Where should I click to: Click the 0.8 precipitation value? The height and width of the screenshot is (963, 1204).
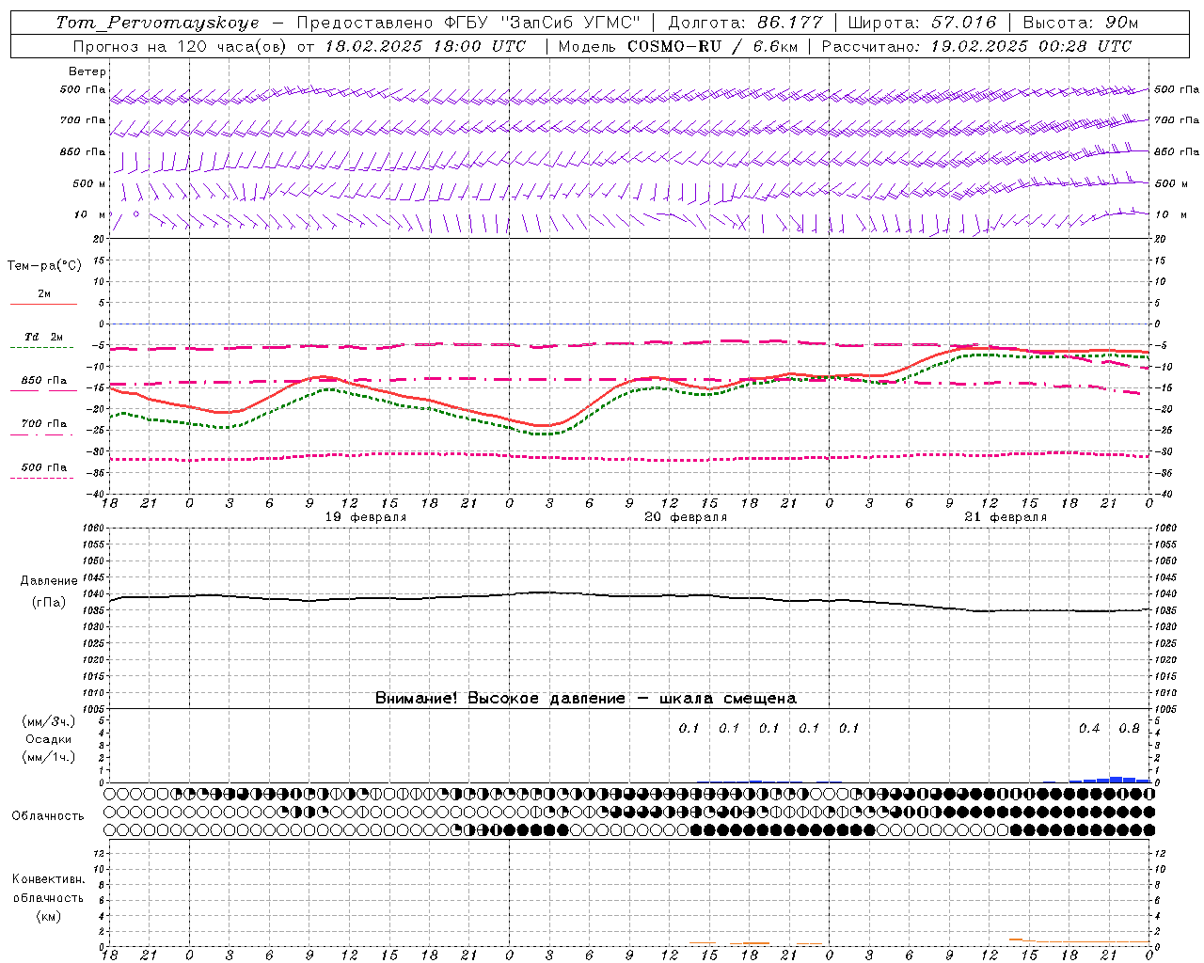(1129, 729)
